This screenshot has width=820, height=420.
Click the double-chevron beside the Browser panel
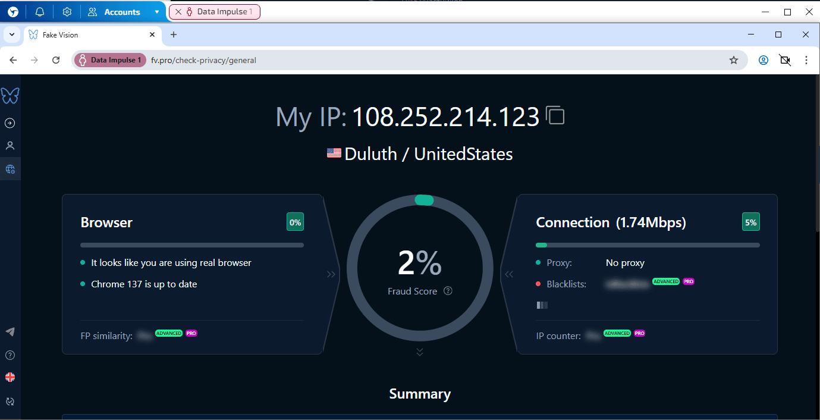(331, 274)
